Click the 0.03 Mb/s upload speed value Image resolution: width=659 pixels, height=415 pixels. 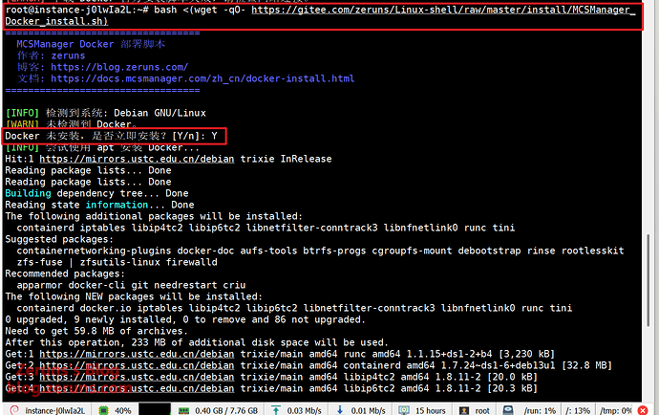click(305, 410)
